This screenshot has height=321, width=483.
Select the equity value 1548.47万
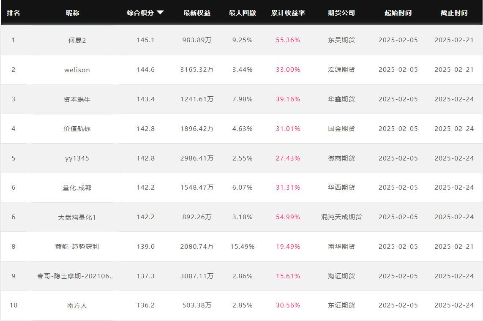[197, 188]
